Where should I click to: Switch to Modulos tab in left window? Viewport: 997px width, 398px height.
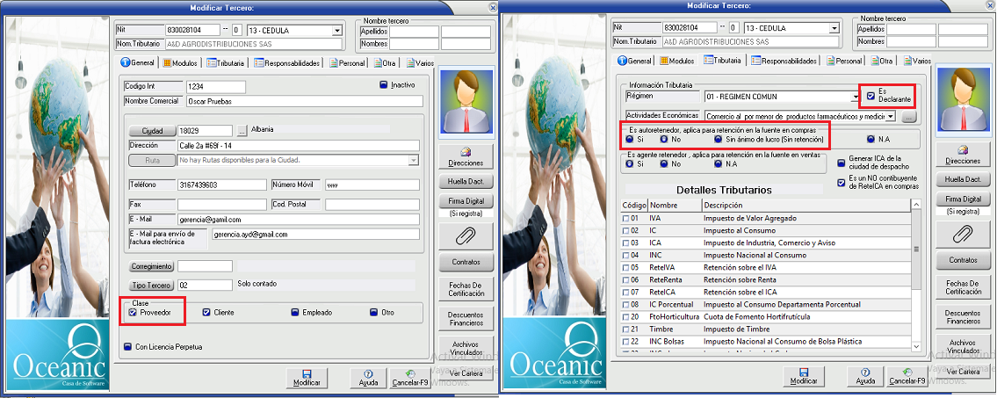click(179, 63)
